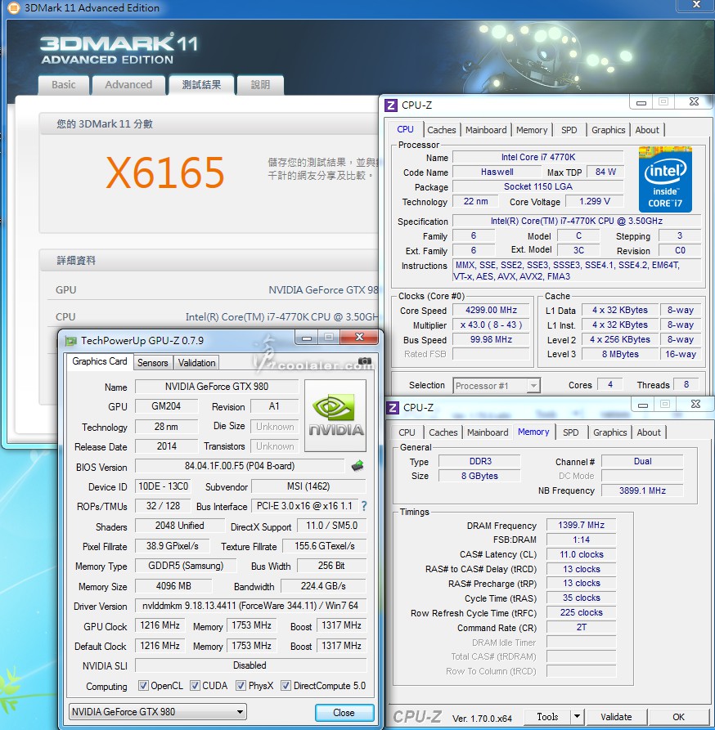The image size is (715, 730).
Task: Click the Max TDP value 84 W
Action: coord(605,172)
